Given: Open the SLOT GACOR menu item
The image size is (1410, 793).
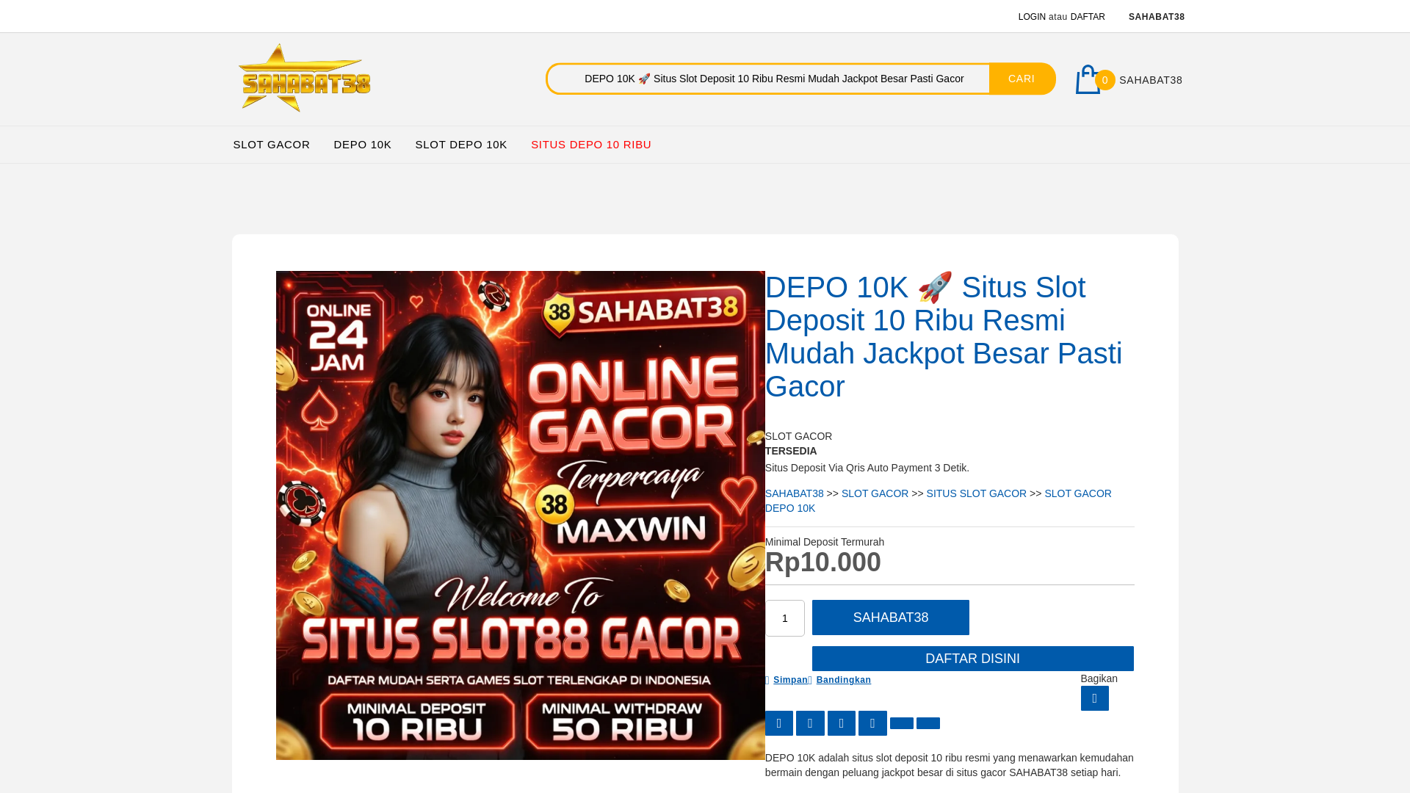Looking at the screenshot, I should [272, 145].
